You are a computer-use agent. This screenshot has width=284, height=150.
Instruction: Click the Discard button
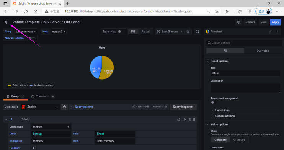pyautogui.click(x=250, y=22)
